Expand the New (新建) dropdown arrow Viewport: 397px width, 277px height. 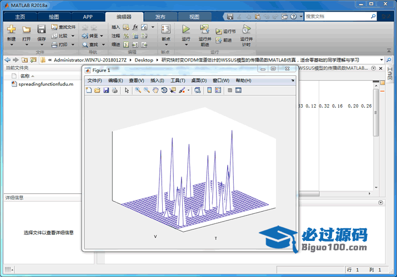coord(11,45)
